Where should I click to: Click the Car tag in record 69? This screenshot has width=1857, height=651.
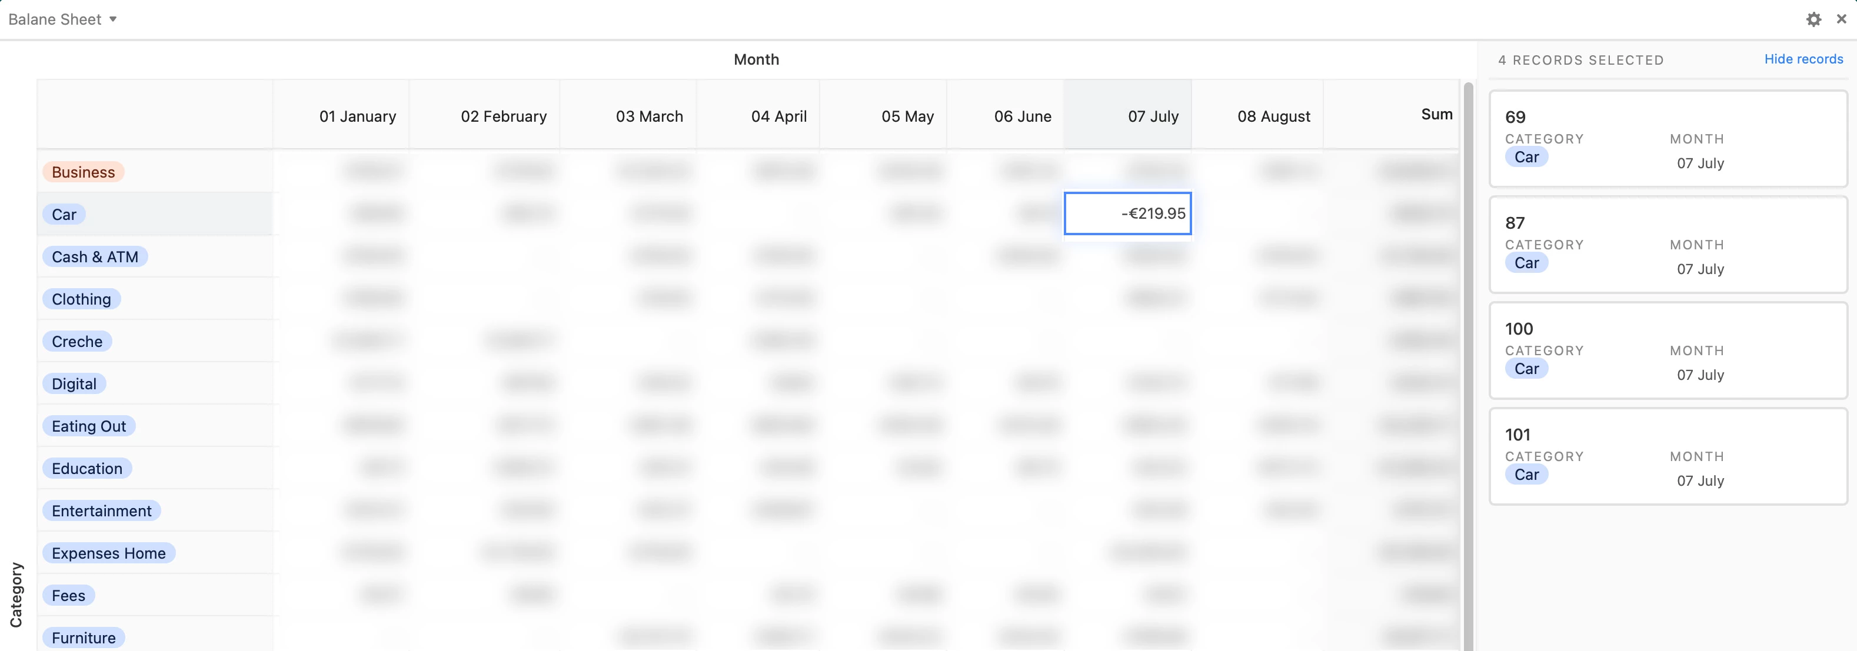[1526, 157]
